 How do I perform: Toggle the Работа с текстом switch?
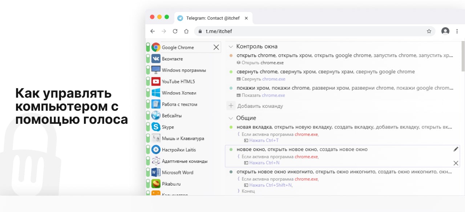pos(148,104)
